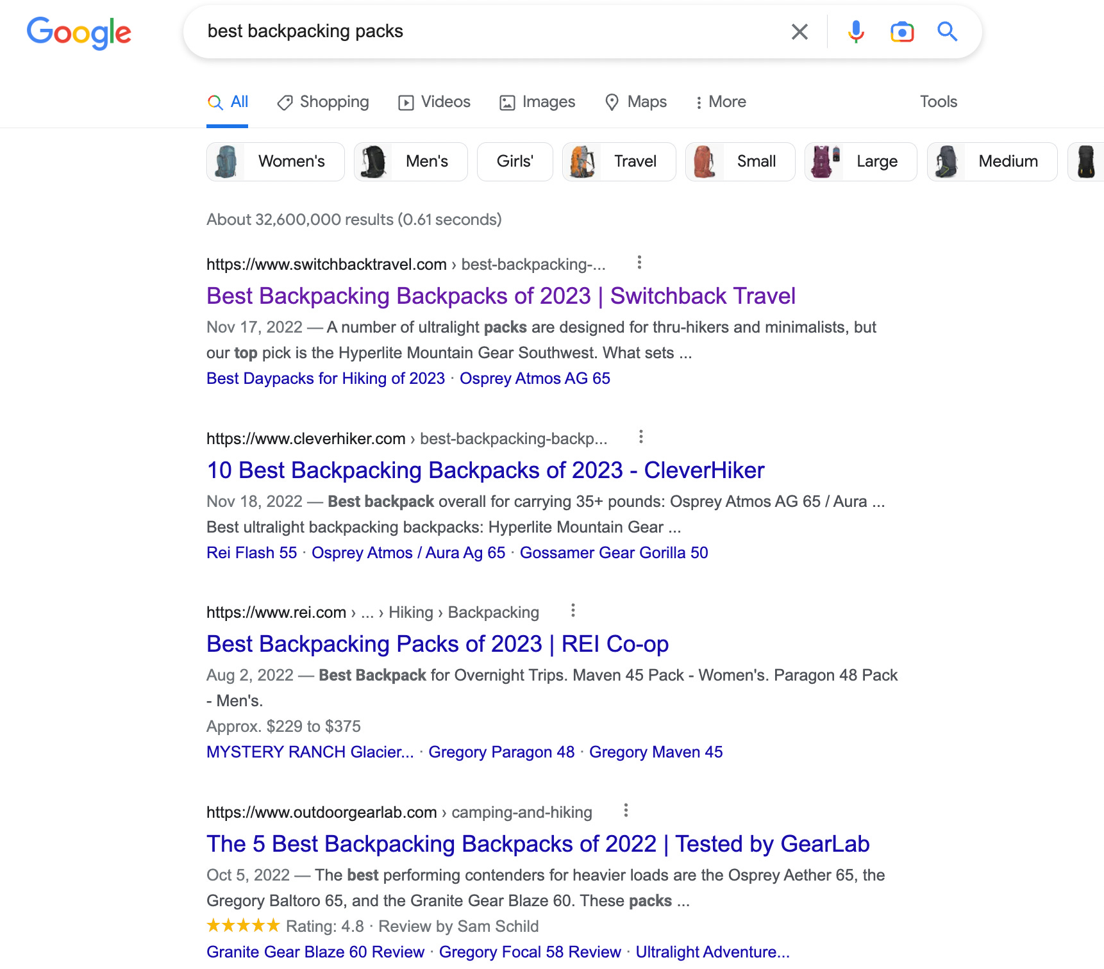Click the 'Approx. $229 to $375' price text
The width and height of the screenshot is (1104, 969).
tap(283, 727)
